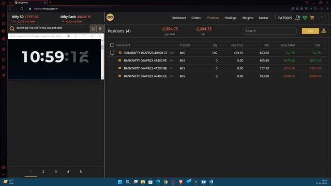This screenshot has height=186, width=331.
Task: Open the Dashboard tab
Action: 178,18
